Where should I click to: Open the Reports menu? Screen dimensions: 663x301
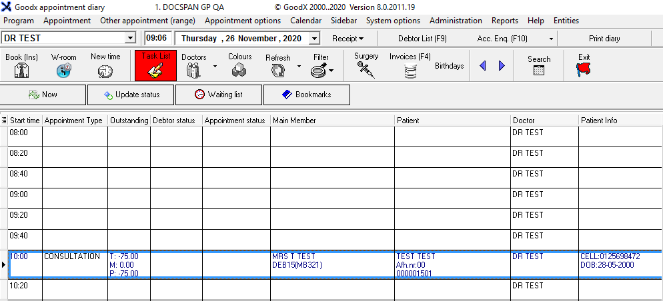[504, 21]
